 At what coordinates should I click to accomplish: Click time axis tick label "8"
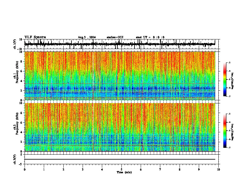pos(180,170)
